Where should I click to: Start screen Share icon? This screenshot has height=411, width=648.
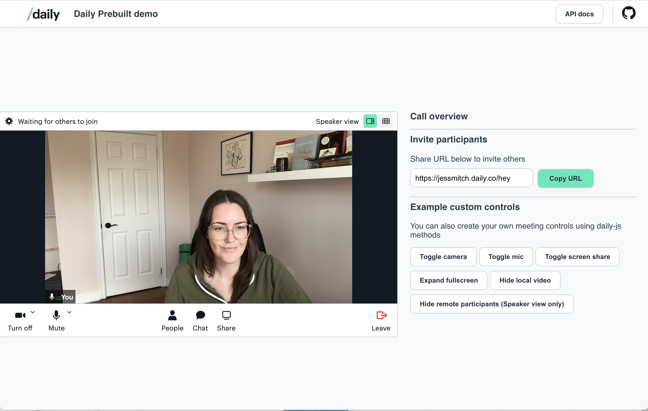226,315
